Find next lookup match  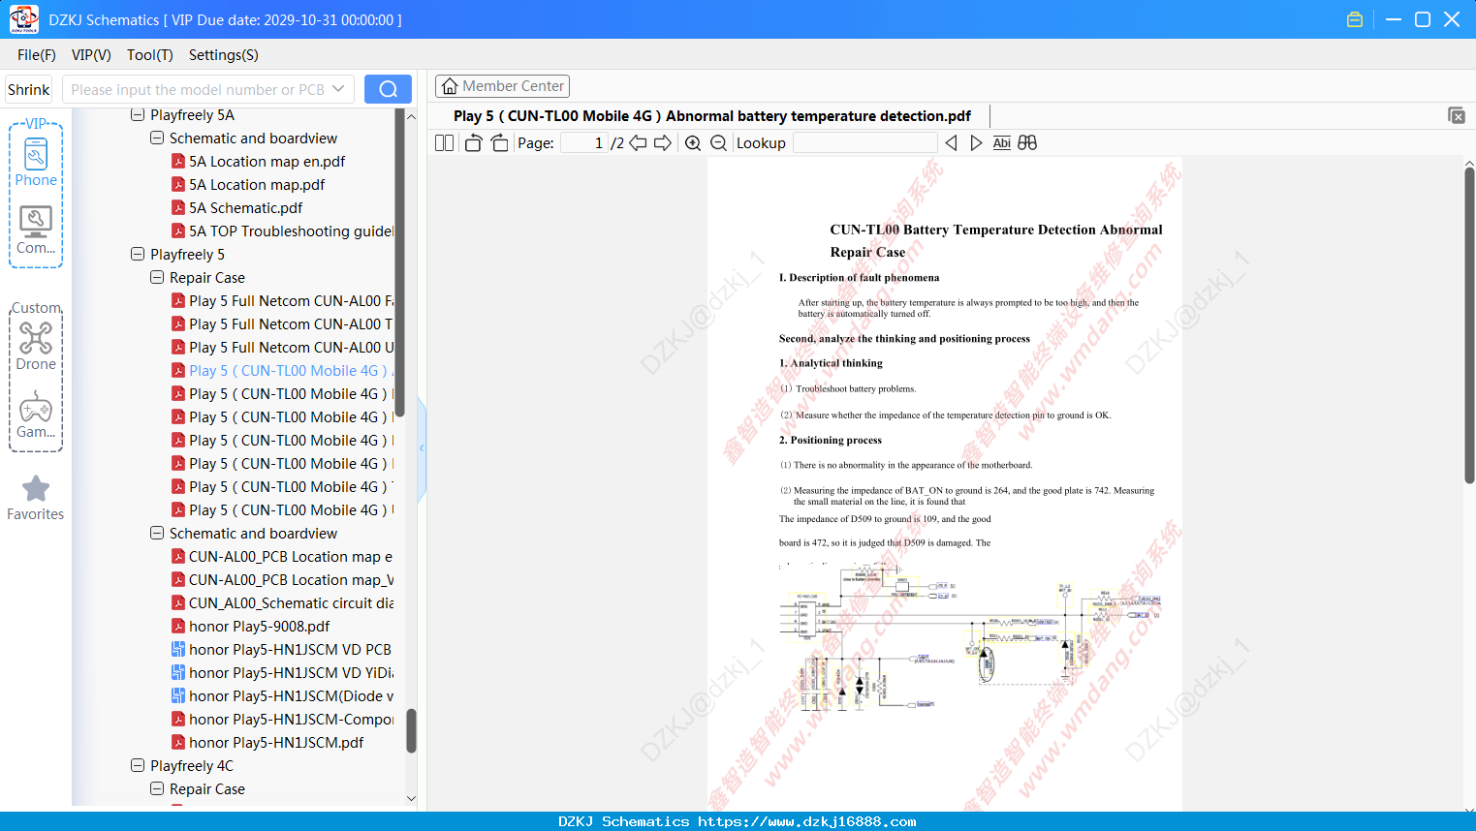976,143
